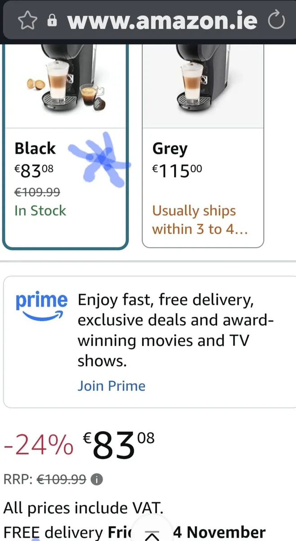Open the RRP info icon
The height and width of the screenshot is (541, 296).
click(x=96, y=480)
